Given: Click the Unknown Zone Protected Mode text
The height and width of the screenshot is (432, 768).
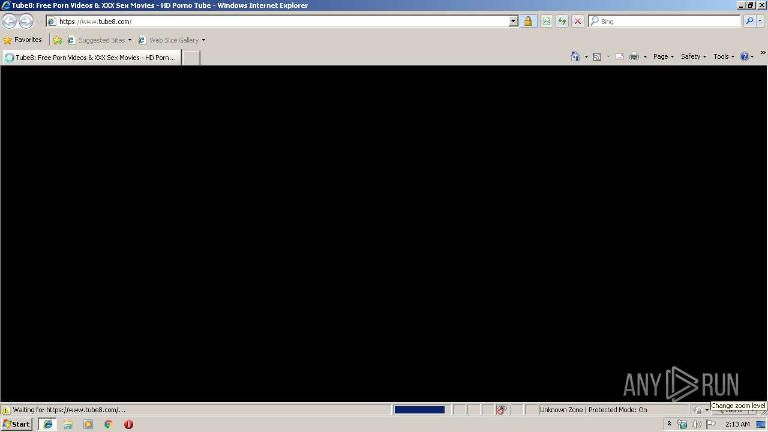Looking at the screenshot, I should [593, 410].
